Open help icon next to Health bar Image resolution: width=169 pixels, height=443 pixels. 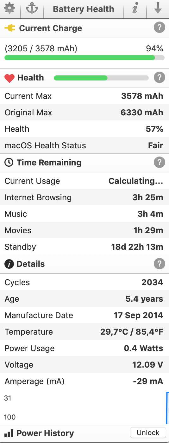tap(160, 77)
